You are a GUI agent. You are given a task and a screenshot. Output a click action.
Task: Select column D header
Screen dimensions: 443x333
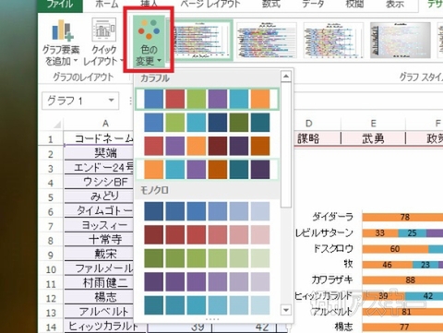coord(309,124)
